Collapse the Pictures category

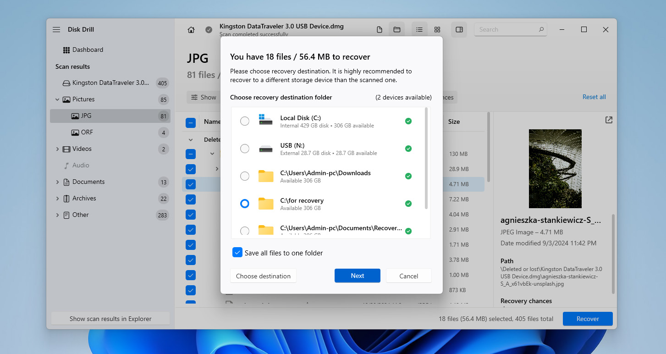point(57,100)
